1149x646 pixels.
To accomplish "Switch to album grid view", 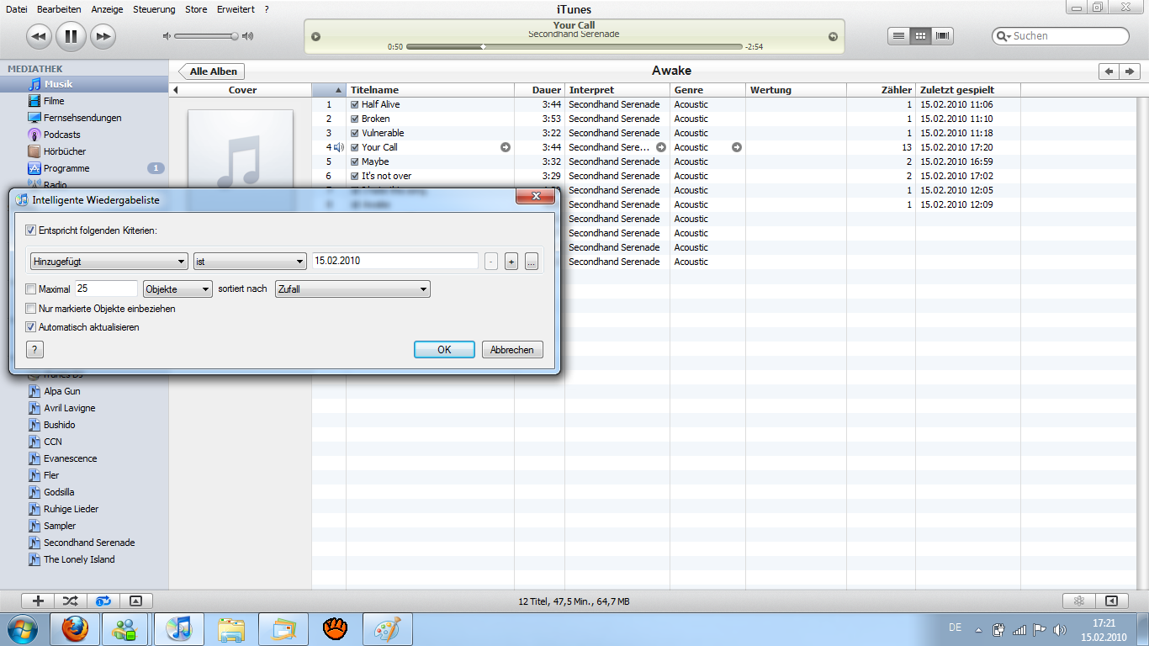I will 921,36.
